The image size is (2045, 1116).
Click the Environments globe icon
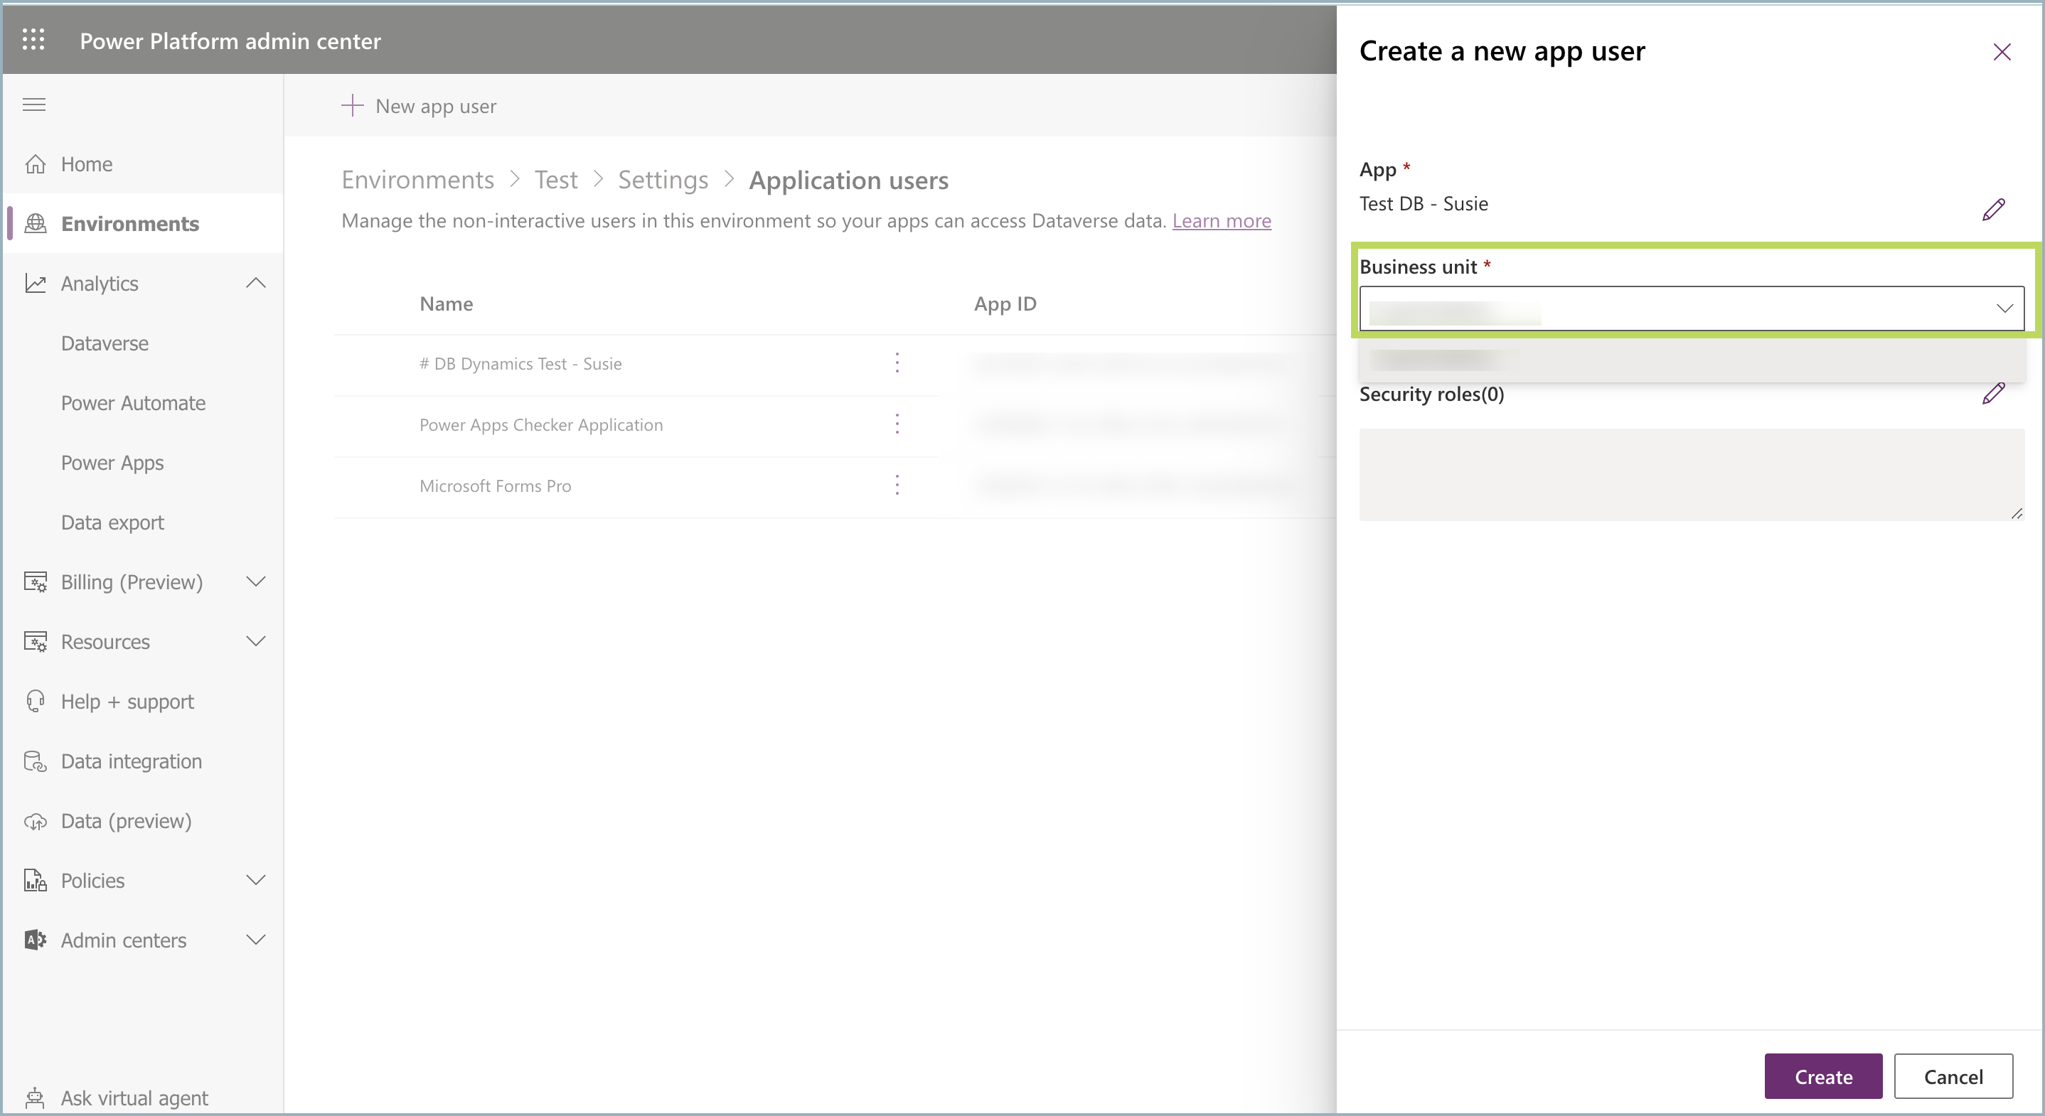pyautogui.click(x=35, y=224)
